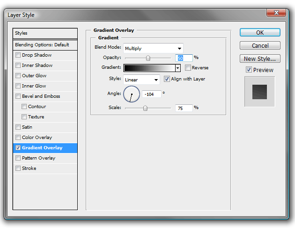Open the Styles list entry

[x=45, y=33]
